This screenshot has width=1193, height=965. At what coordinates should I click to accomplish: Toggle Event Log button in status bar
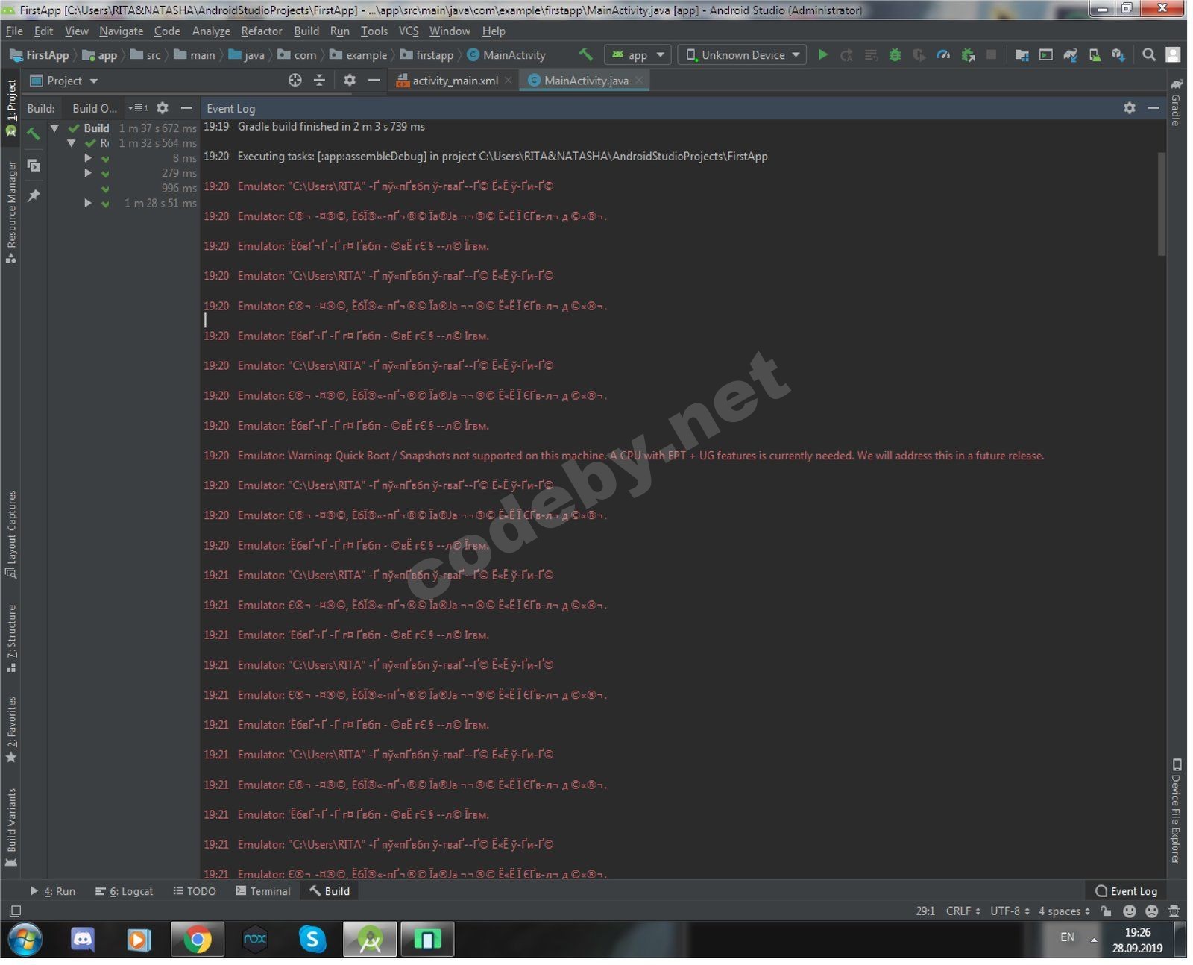(1126, 892)
